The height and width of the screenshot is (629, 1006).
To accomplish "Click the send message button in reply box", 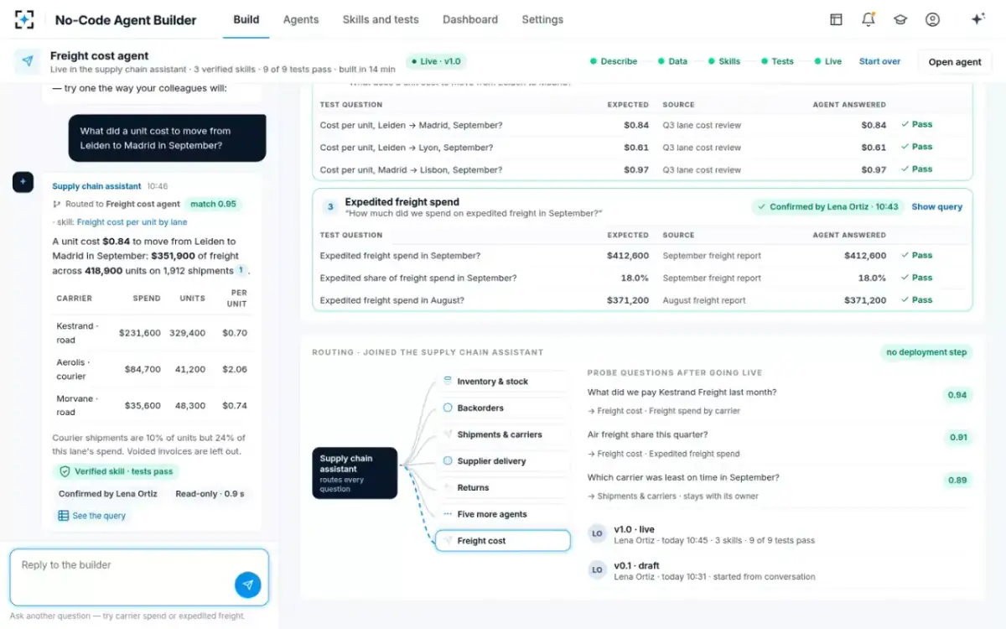I will click(247, 585).
